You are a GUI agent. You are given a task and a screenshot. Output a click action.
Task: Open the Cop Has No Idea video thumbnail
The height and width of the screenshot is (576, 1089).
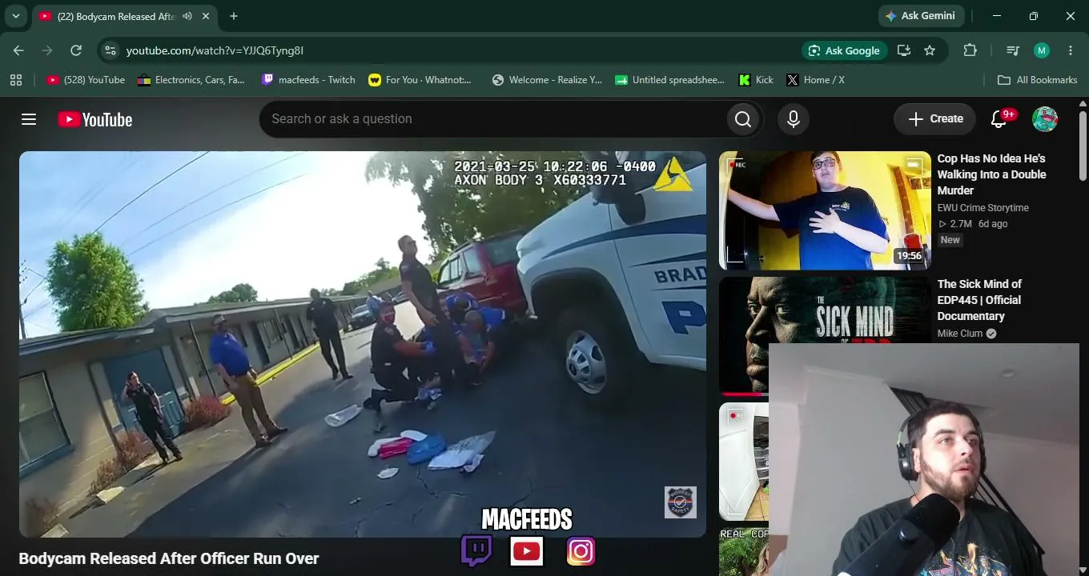(x=825, y=210)
